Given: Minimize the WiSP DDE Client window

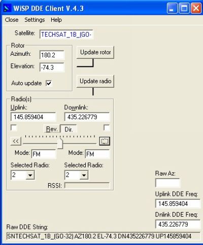Looking at the screenshot, I should click(x=172, y=8).
